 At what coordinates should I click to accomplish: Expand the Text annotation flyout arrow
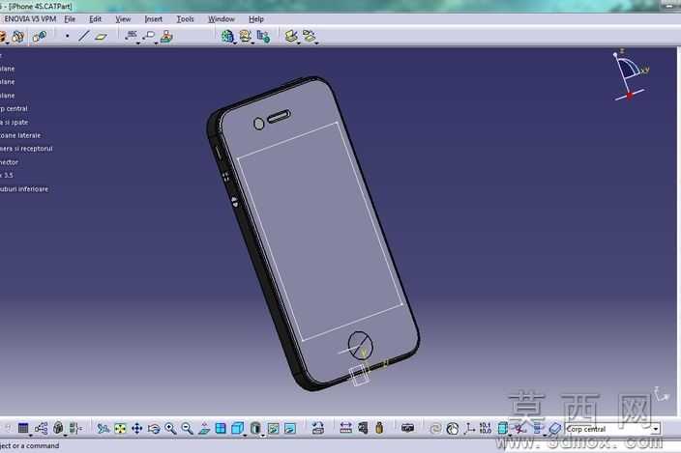pyautogui.click(x=138, y=42)
